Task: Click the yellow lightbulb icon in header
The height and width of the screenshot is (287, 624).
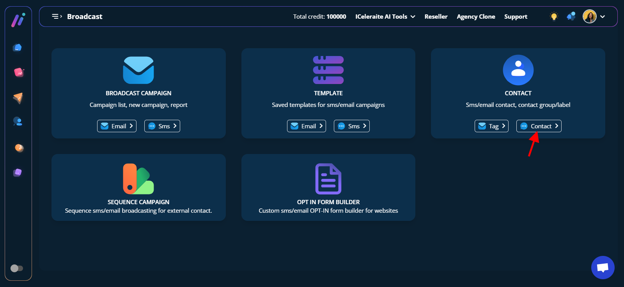Action: [x=553, y=16]
